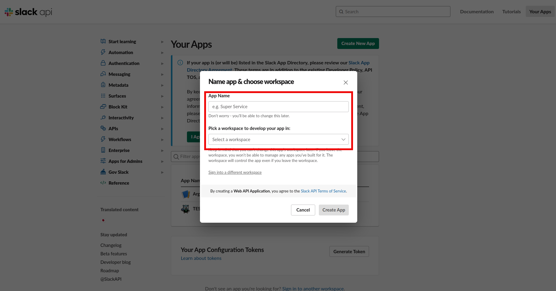This screenshot has height=291, width=556.
Task: Click the App Name input field
Action: pyautogui.click(x=279, y=107)
